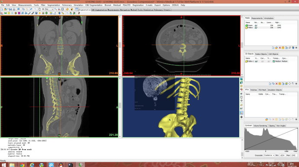Screen dimensions: 299x167
Task: Click the Green mask color swatch
Action: [247, 26]
